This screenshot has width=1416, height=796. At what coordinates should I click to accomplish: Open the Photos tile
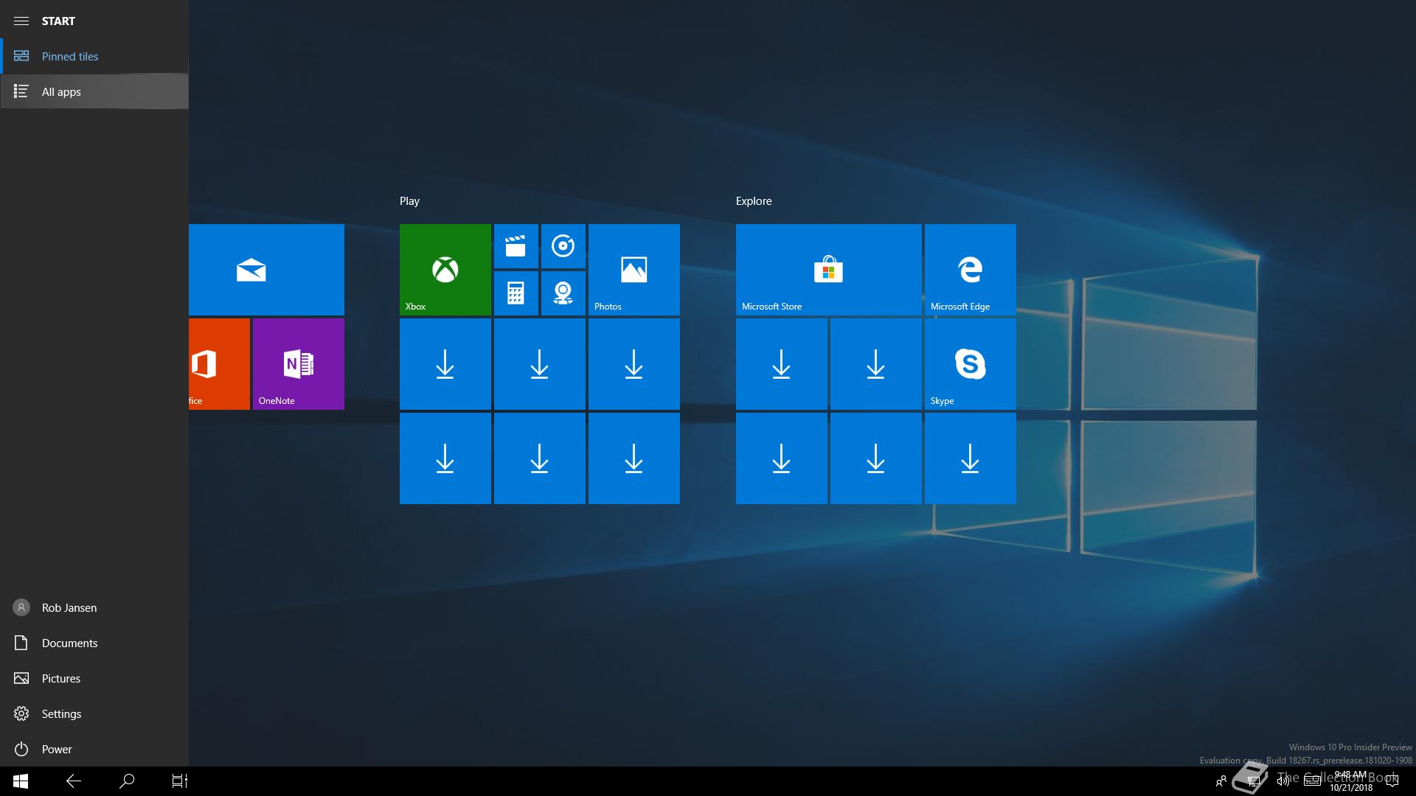tap(634, 270)
